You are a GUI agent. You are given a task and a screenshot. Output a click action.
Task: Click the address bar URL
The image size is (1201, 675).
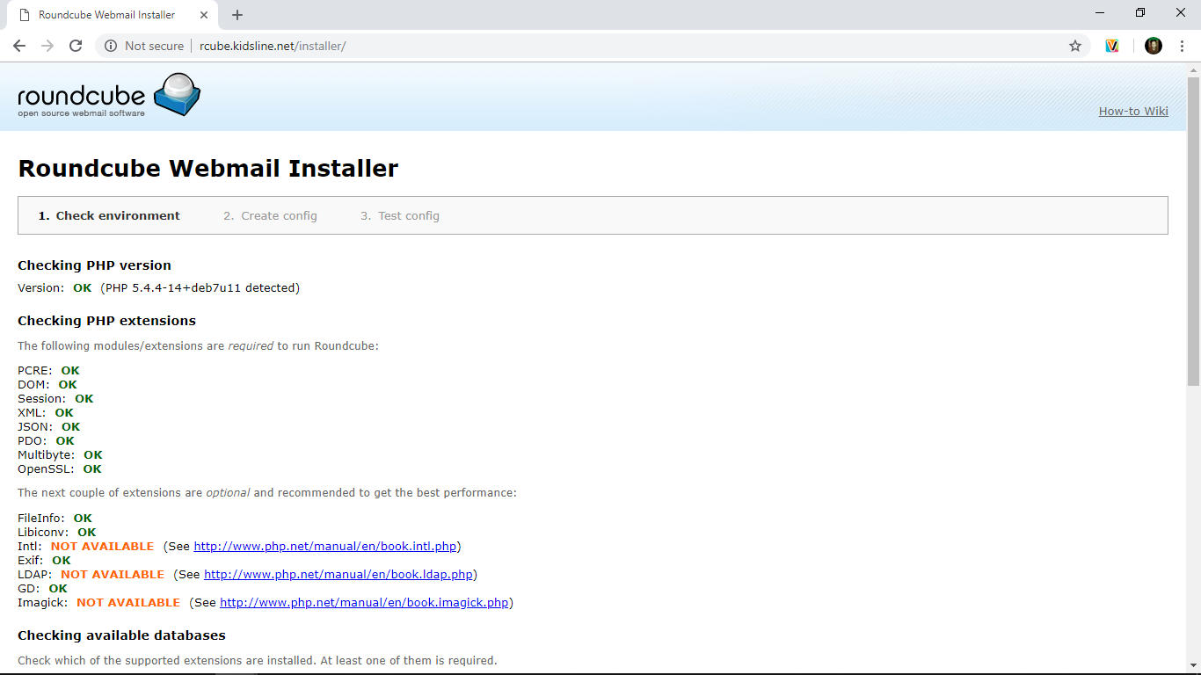click(273, 46)
